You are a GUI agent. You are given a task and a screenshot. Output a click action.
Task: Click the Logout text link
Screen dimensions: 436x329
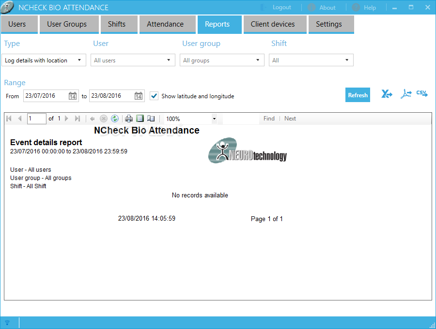pyautogui.click(x=281, y=7)
